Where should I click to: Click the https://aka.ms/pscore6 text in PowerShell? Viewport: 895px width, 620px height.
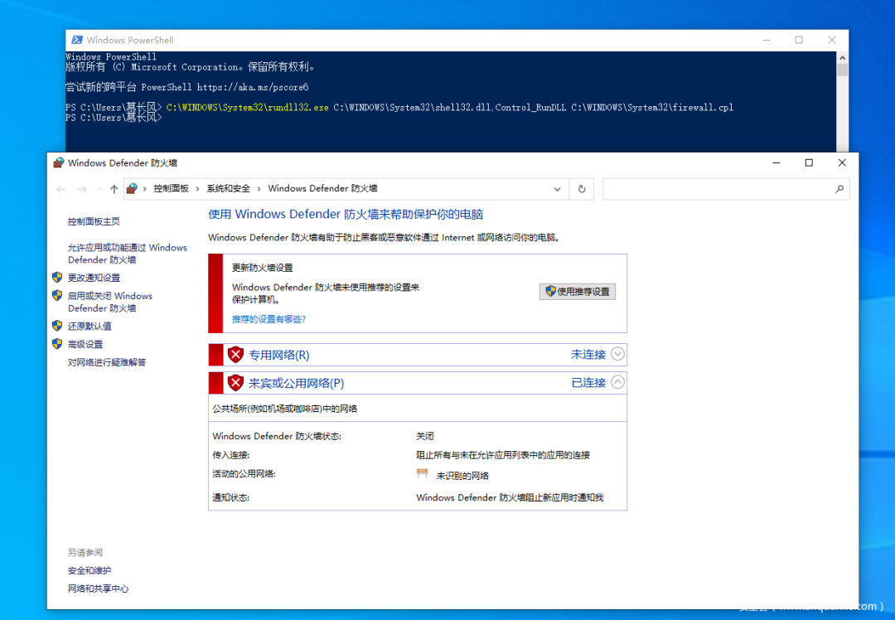click(x=252, y=87)
